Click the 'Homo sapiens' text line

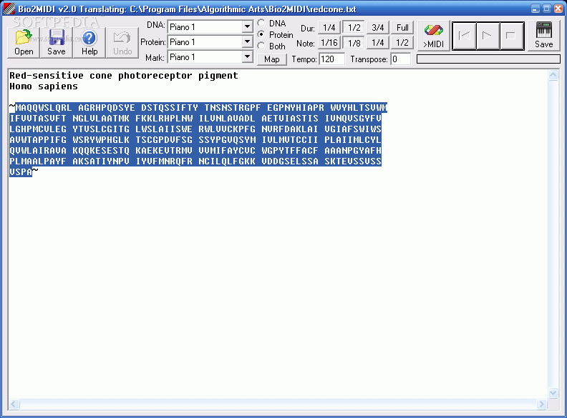(x=44, y=86)
